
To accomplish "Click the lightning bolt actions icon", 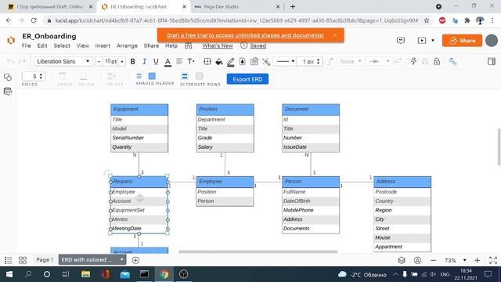I will (x=413, y=61).
